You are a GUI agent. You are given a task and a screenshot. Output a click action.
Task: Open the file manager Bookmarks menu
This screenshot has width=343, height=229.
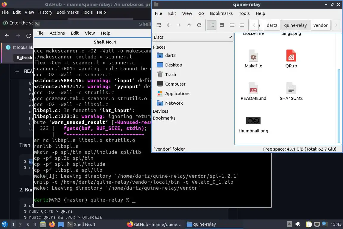221,13
